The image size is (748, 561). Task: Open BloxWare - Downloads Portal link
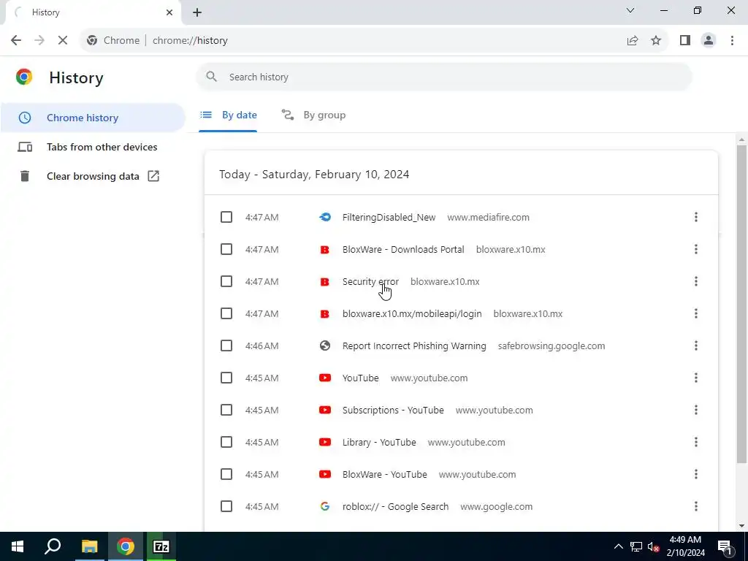403,250
